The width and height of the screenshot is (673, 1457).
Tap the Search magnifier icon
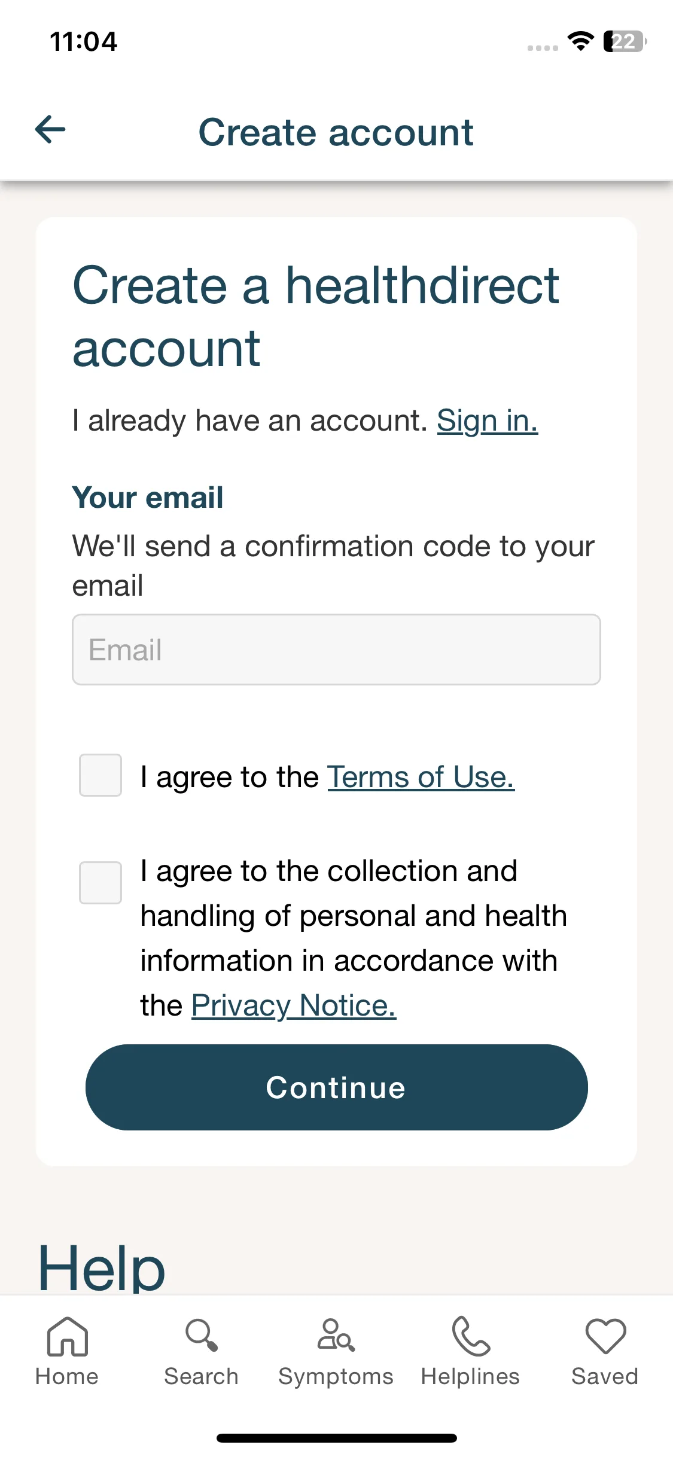pos(202,1335)
